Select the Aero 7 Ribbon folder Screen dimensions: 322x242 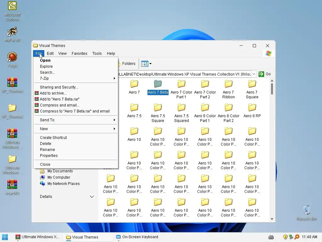229,89
